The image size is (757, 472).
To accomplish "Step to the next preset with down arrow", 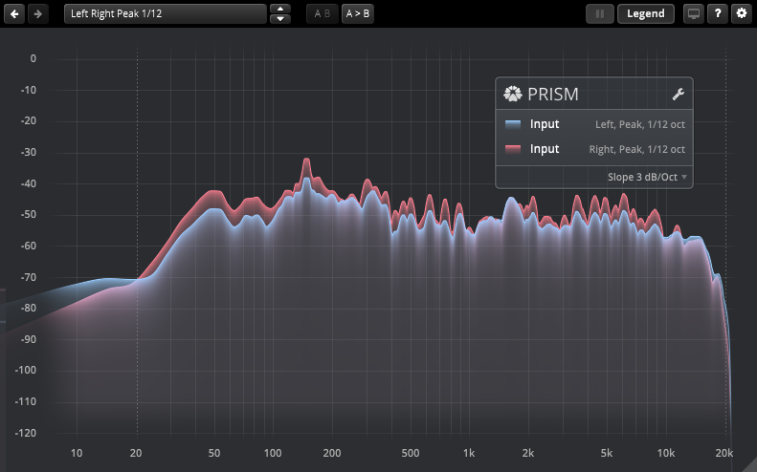I will pos(279,19).
